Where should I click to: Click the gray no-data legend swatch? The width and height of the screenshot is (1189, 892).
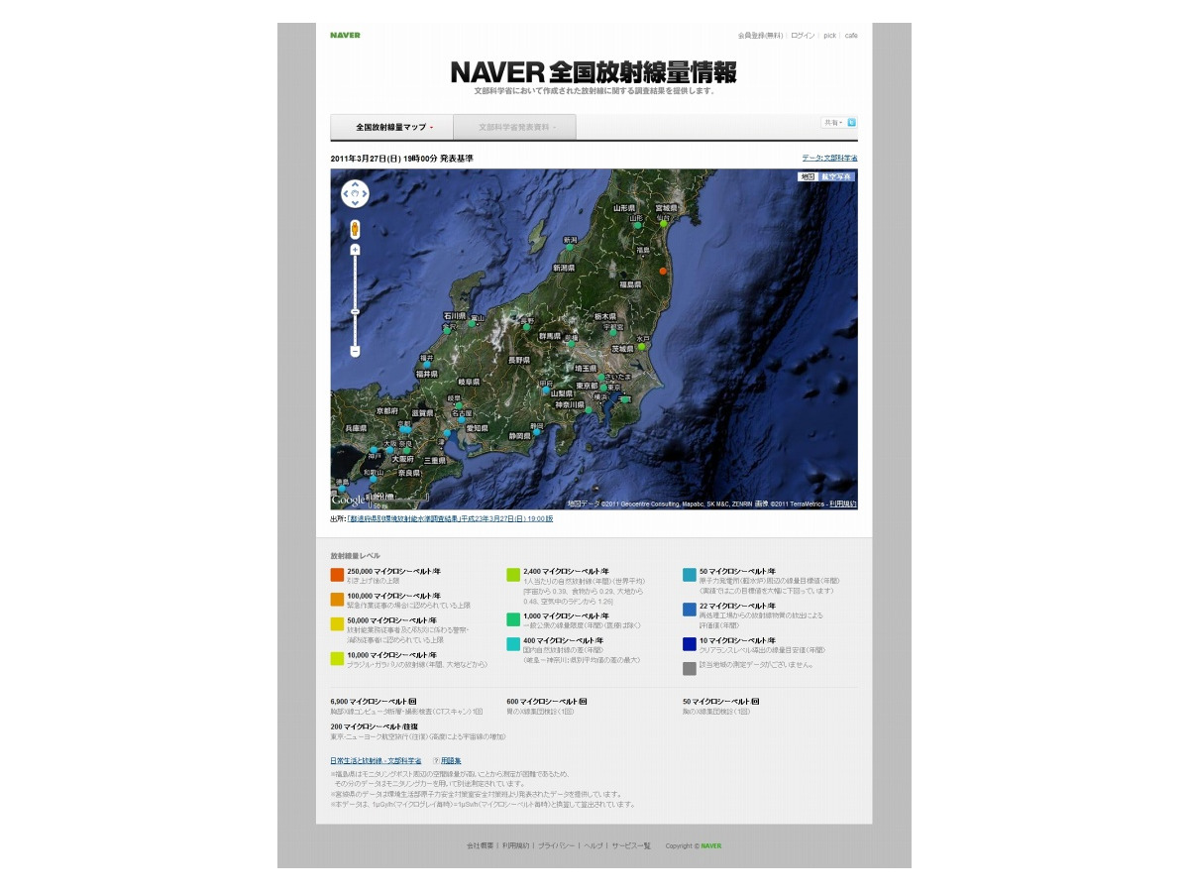(x=690, y=668)
